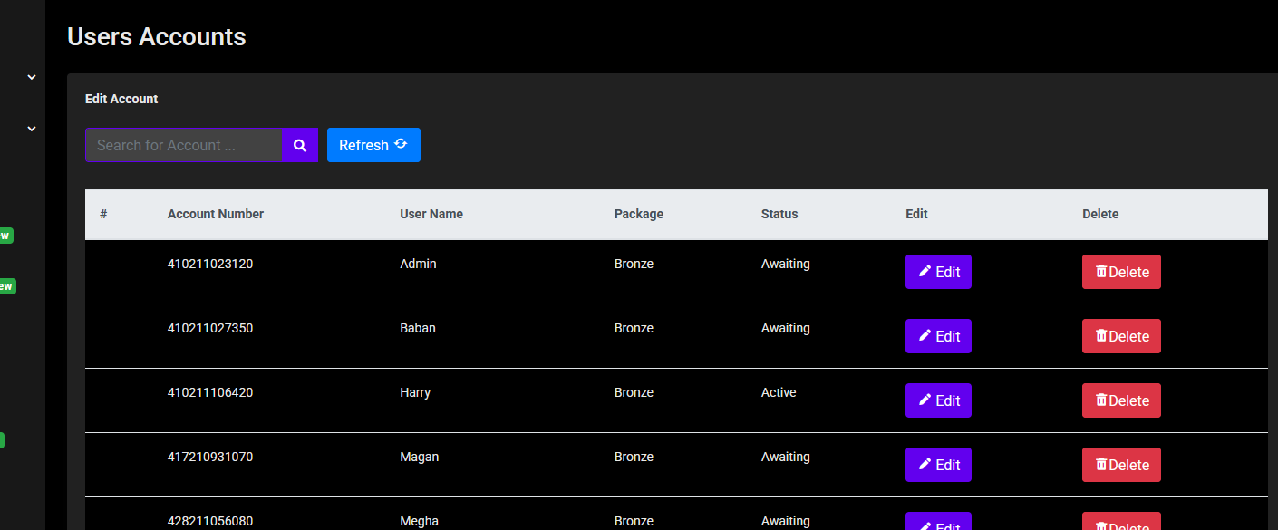1278x530 pixels.
Task: Edit the Baban account
Action: (x=938, y=336)
